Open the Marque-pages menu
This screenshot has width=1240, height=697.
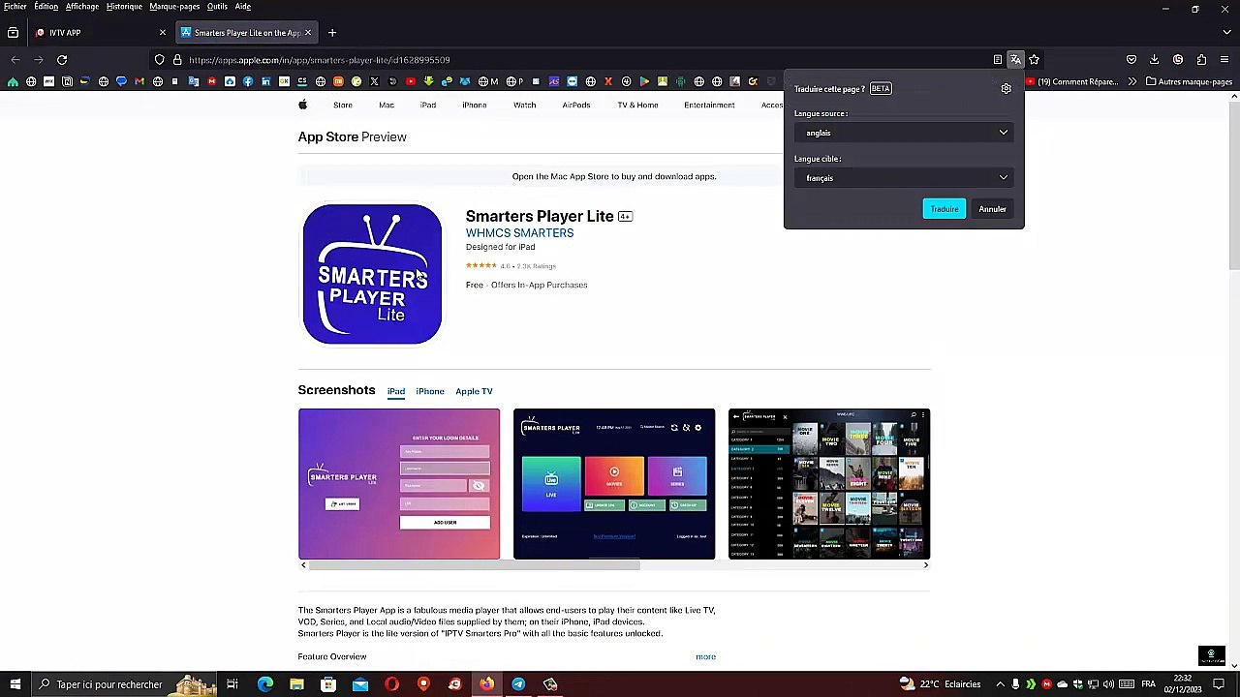point(174,7)
